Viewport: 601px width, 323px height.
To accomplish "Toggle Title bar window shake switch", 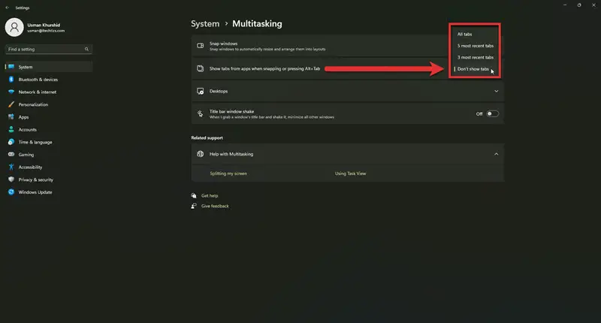I will [x=492, y=113].
